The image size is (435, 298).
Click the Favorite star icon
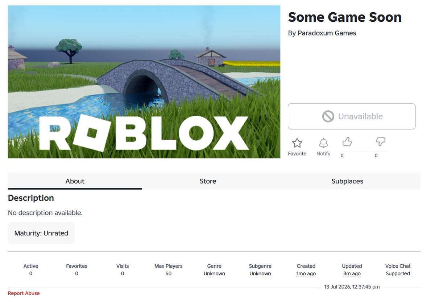point(297,143)
